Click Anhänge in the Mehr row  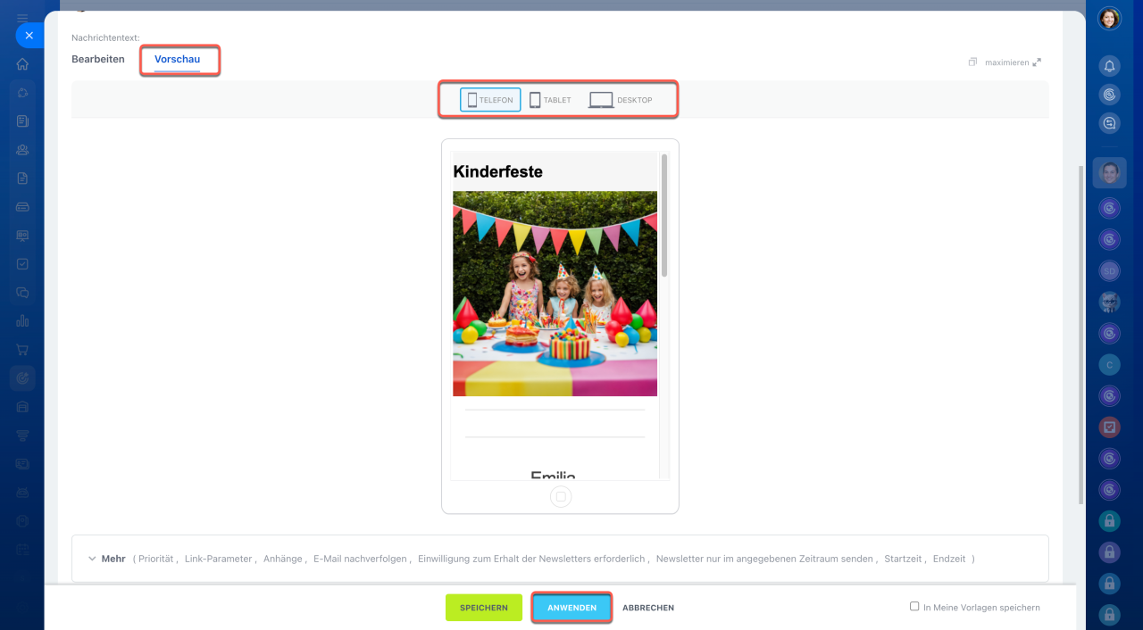[283, 559]
